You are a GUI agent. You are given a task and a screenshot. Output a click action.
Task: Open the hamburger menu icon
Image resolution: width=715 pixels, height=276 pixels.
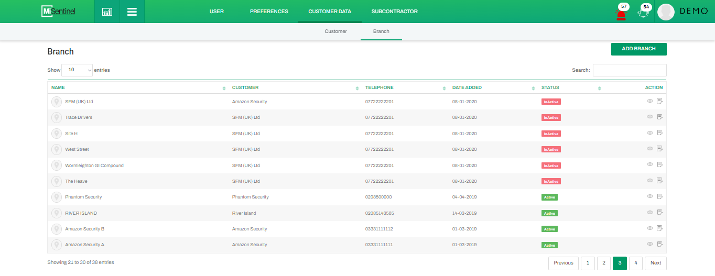coord(132,12)
